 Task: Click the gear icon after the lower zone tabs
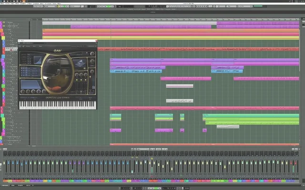(x=33, y=186)
